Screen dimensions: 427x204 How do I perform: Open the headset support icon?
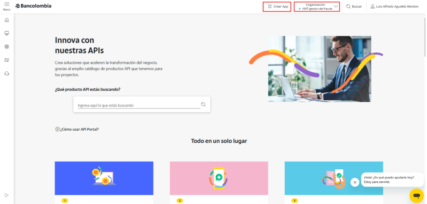[7, 73]
